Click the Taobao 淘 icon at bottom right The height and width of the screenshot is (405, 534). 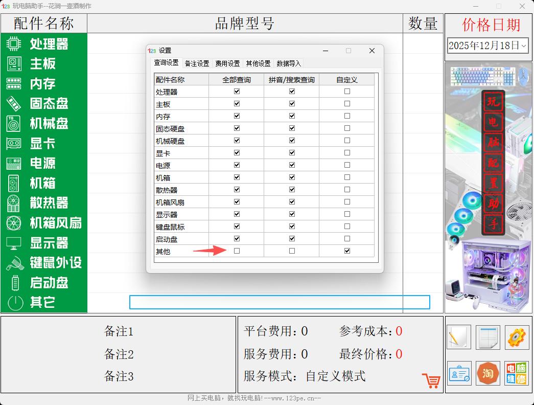pyautogui.click(x=487, y=374)
